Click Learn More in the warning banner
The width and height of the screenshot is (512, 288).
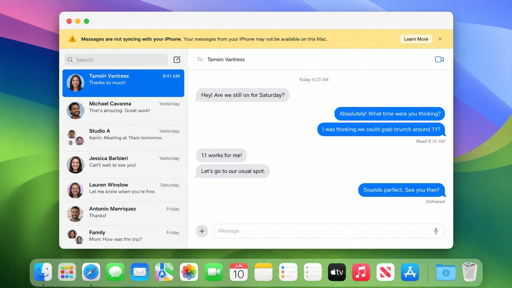coord(416,39)
